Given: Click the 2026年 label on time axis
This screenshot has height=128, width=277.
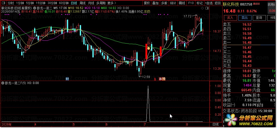Looking at the screenshot, I should pos(7,125).
